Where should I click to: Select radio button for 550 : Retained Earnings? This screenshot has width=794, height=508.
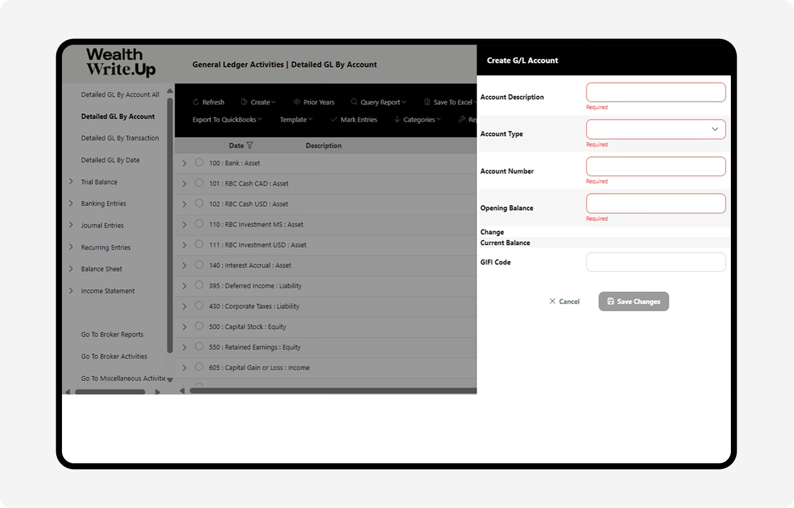199,347
